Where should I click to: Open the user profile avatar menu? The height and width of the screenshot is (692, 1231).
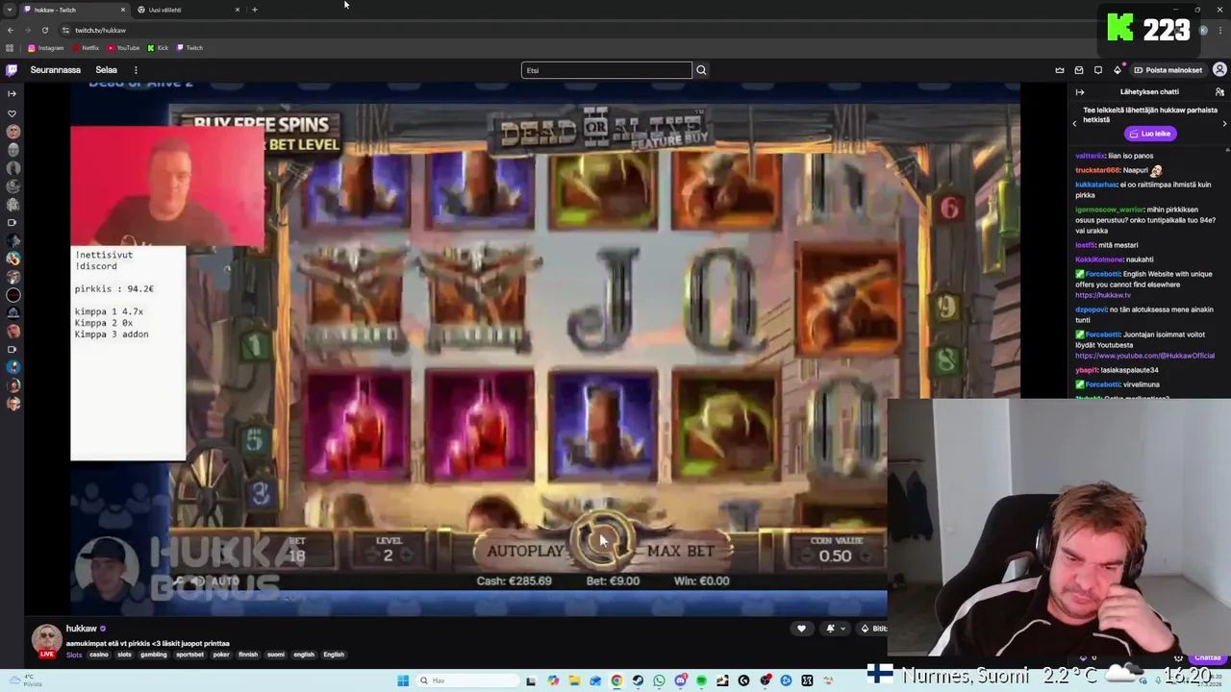(x=1219, y=70)
